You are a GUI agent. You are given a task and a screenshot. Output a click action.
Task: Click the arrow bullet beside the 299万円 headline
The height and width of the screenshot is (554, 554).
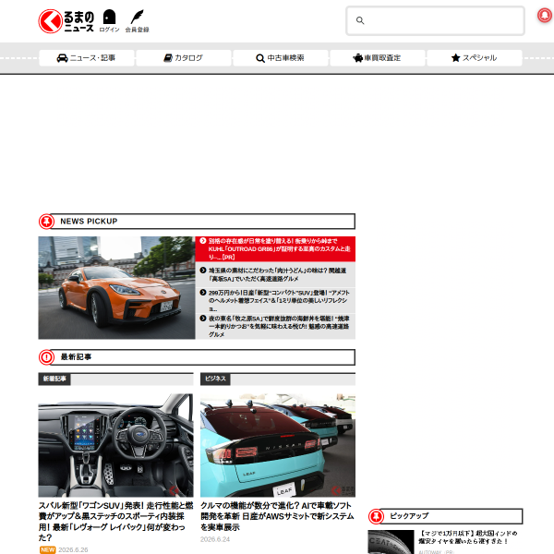pos(203,293)
